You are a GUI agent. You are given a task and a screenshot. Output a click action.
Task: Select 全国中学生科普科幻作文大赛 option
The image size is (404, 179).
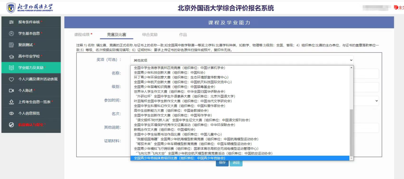[x=240, y=106]
